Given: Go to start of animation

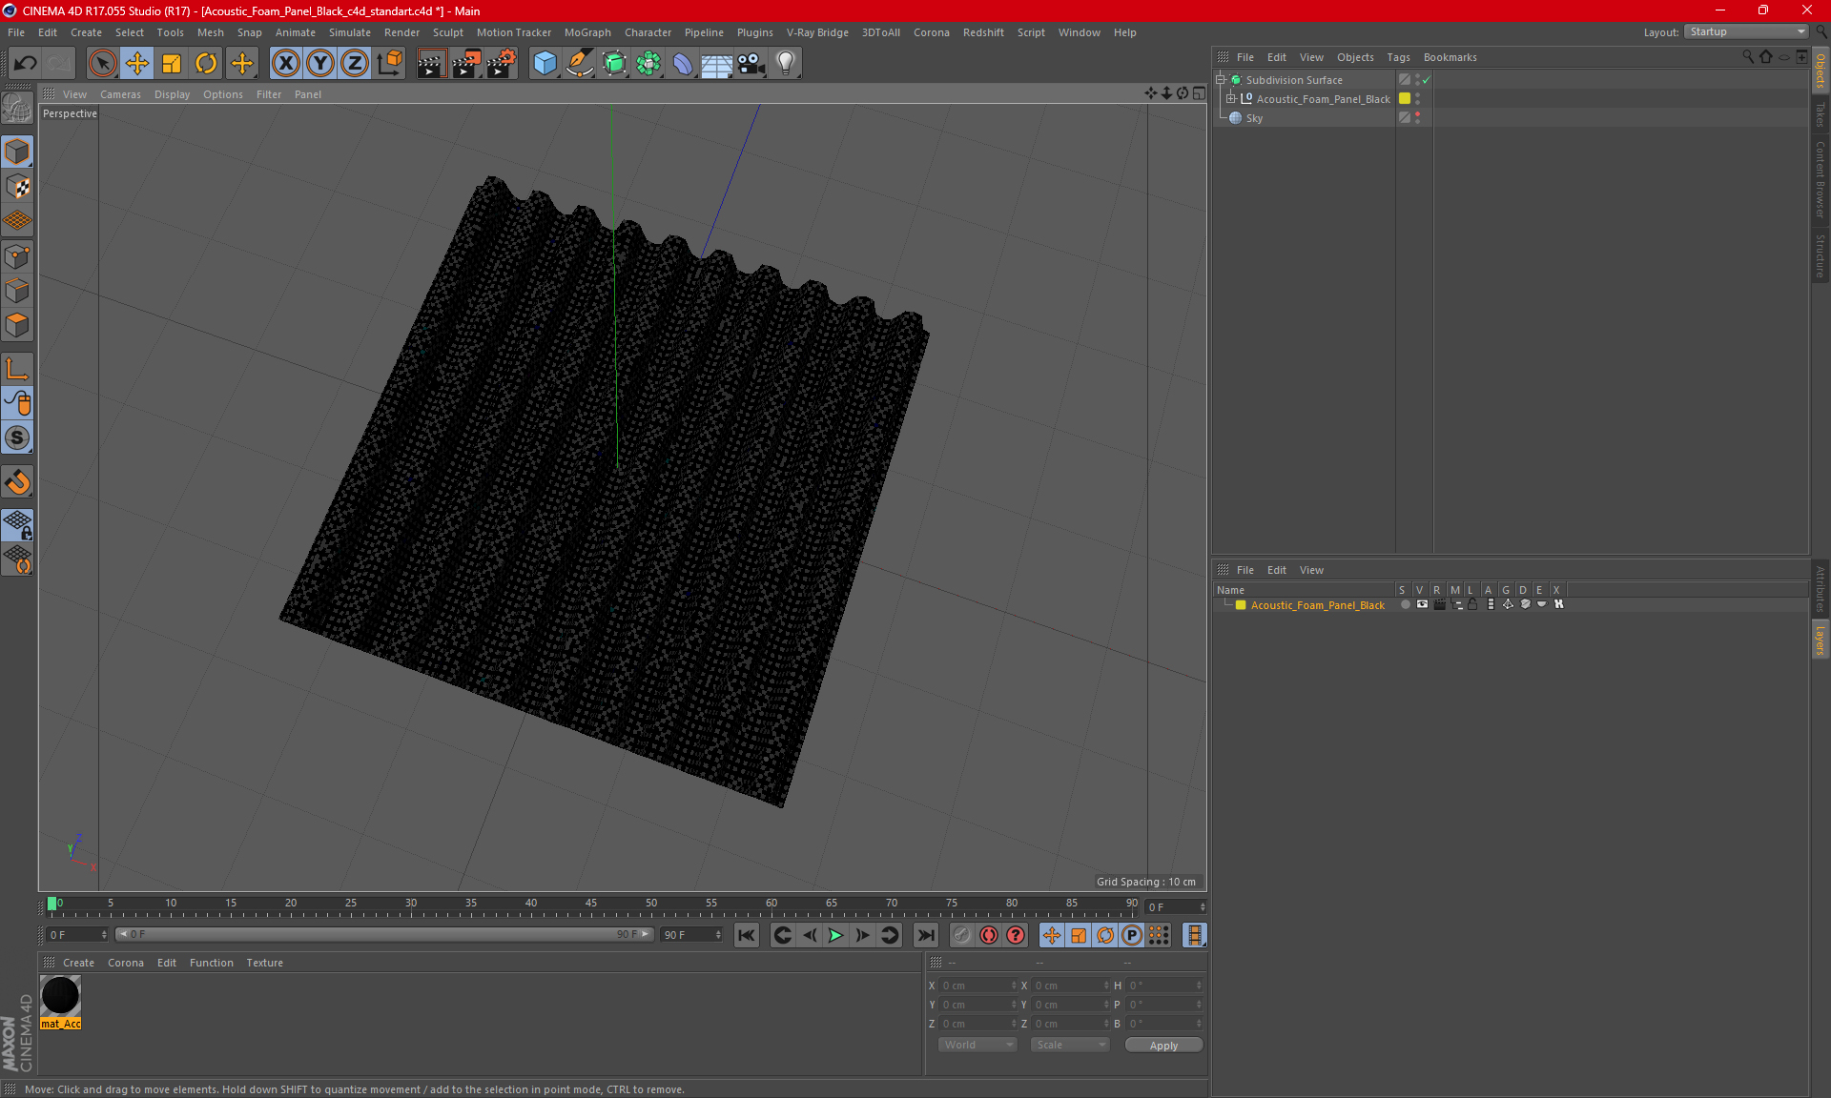Looking at the screenshot, I should (x=747, y=936).
